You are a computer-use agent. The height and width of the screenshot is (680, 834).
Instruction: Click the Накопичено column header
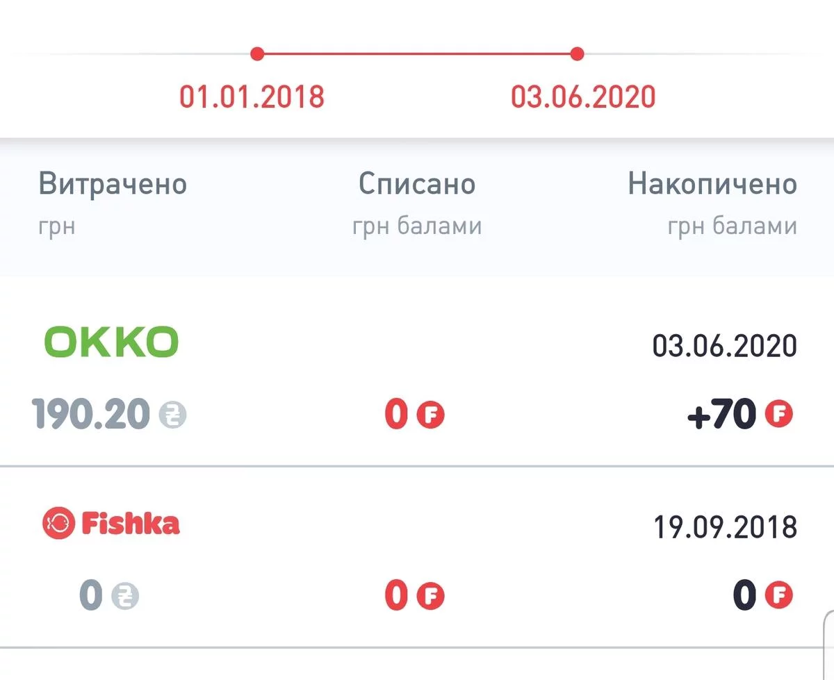point(712,184)
